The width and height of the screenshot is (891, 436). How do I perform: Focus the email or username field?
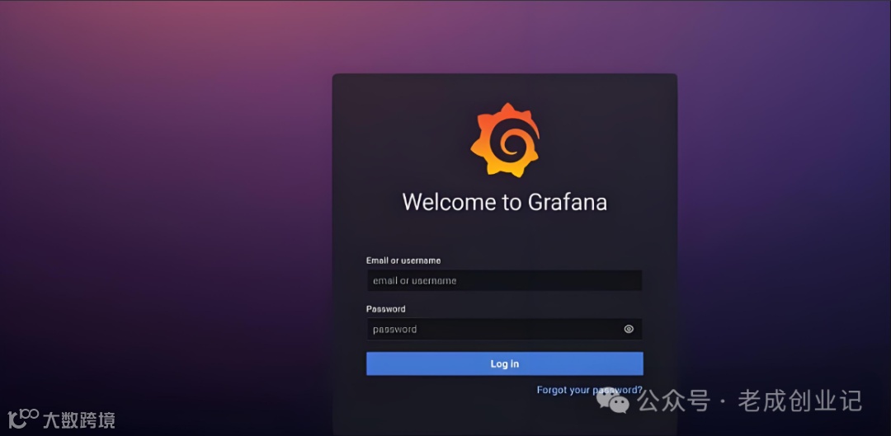click(505, 280)
